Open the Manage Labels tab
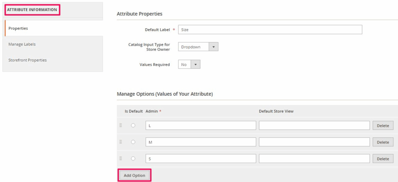Screen dimensions: 398x182 point(22,44)
